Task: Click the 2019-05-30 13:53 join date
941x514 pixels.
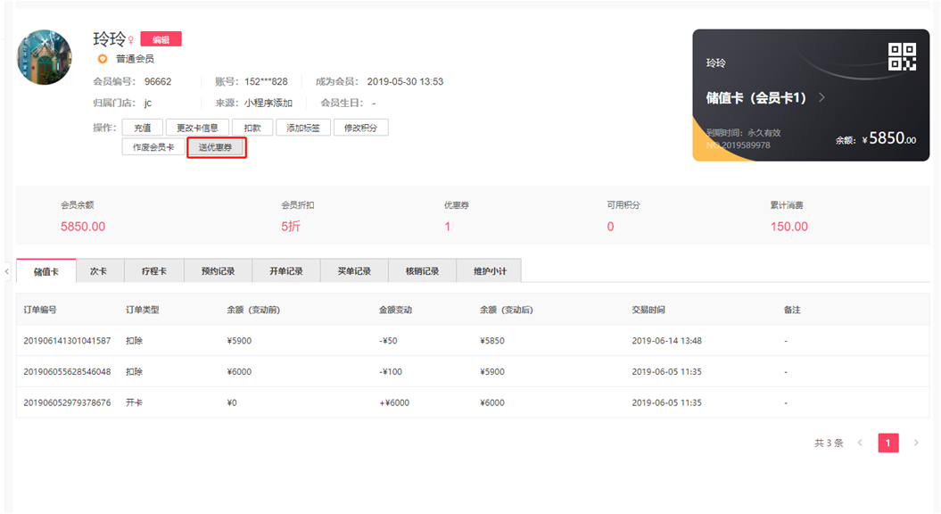Action: 405,82
